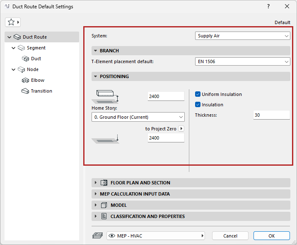Viewport: 297px width, 245px height.
Task: Select Node in the settings tree
Action: coord(33,69)
